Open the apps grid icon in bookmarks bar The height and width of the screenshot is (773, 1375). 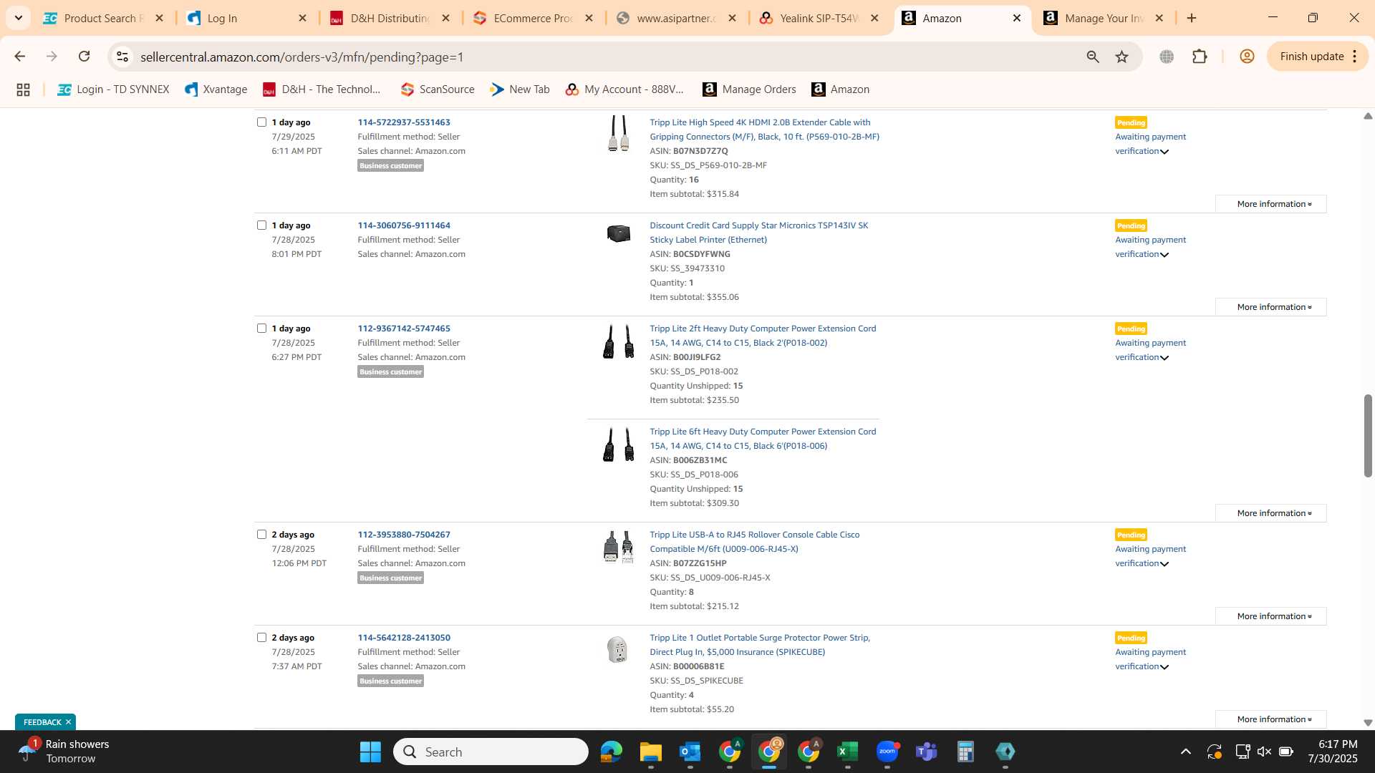click(23, 89)
